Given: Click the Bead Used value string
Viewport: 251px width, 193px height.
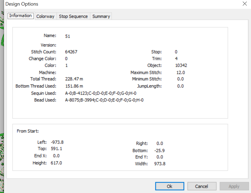Looking at the screenshot, I should [x=104, y=100].
